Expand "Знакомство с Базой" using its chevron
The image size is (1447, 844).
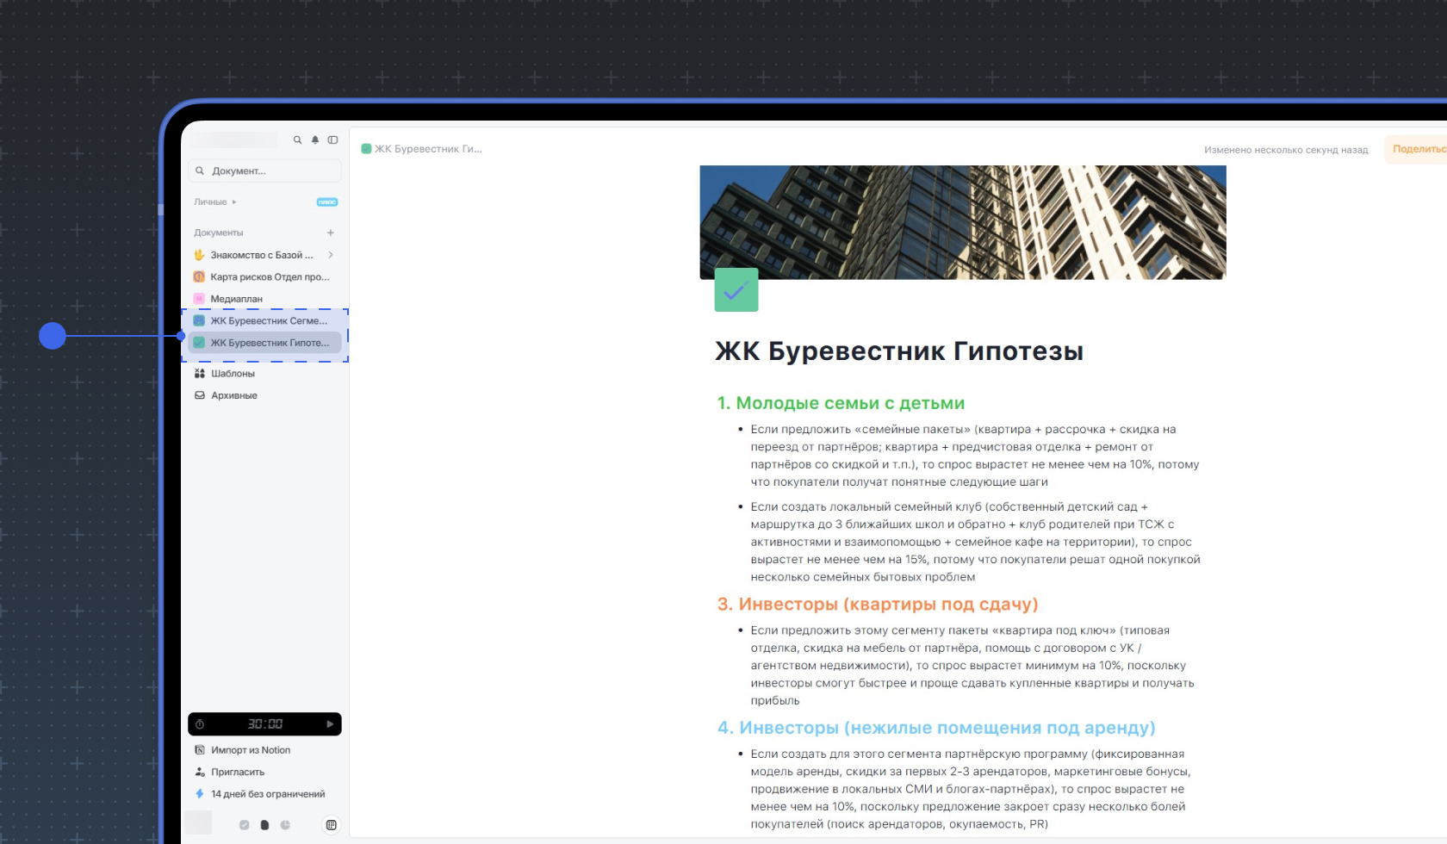coord(331,255)
